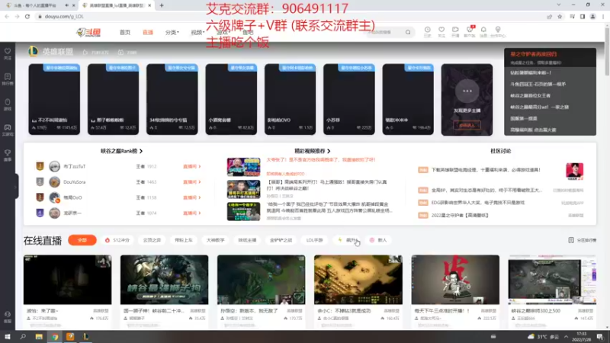Click DouYuSora's avatar in rank list

click(x=54, y=181)
